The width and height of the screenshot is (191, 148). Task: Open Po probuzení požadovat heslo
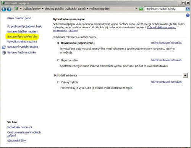pyautogui.click(x=24, y=26)
